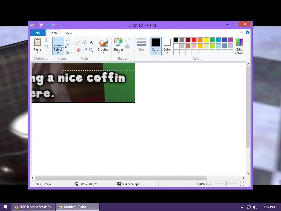Click zoom out minus button
Image resolution: width=281 pixels, height=211 pixels.
209,184
